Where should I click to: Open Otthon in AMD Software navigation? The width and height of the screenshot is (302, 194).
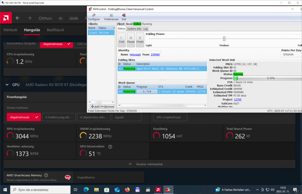45,18
